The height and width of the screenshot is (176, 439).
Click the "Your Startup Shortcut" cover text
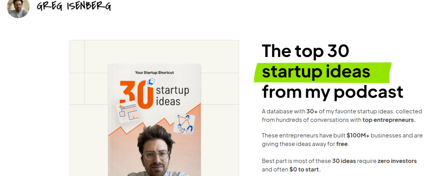pos(154,73)
